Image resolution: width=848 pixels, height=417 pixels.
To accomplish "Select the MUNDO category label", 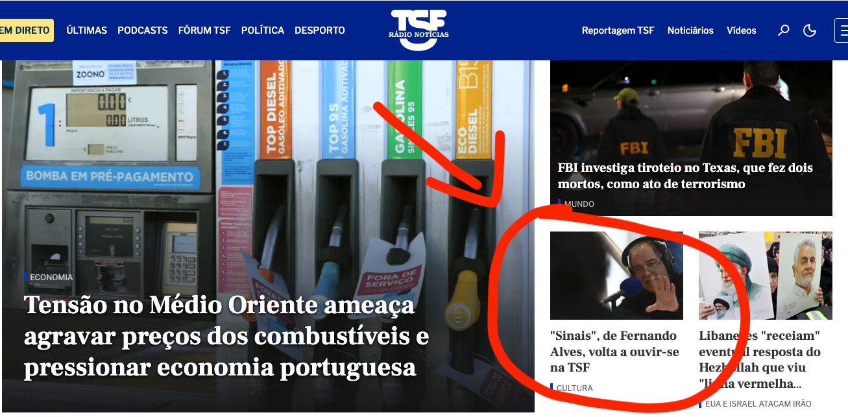I will pyautogui.click(x=579, y=204).
